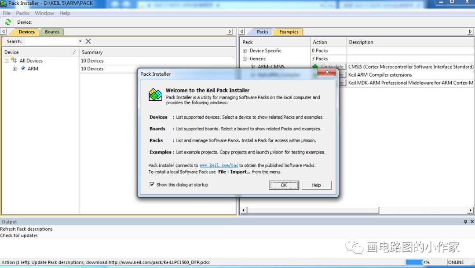This screenshot has height=268, width=475.
Task: Switch to the Examples tab
Action: (x=289, y=32)
